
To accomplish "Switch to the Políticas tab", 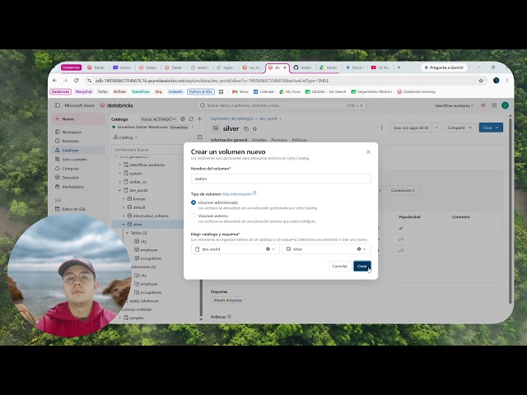I will (299, 140).
